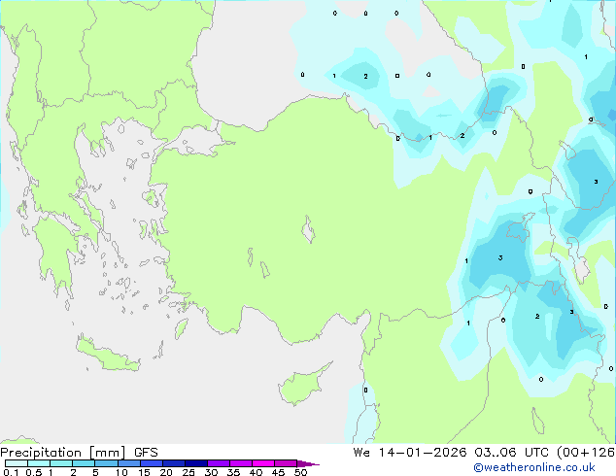The image size is (616, 476).
Task: Select the 35–40 mm legend color swatch
Action: point(241,463)
